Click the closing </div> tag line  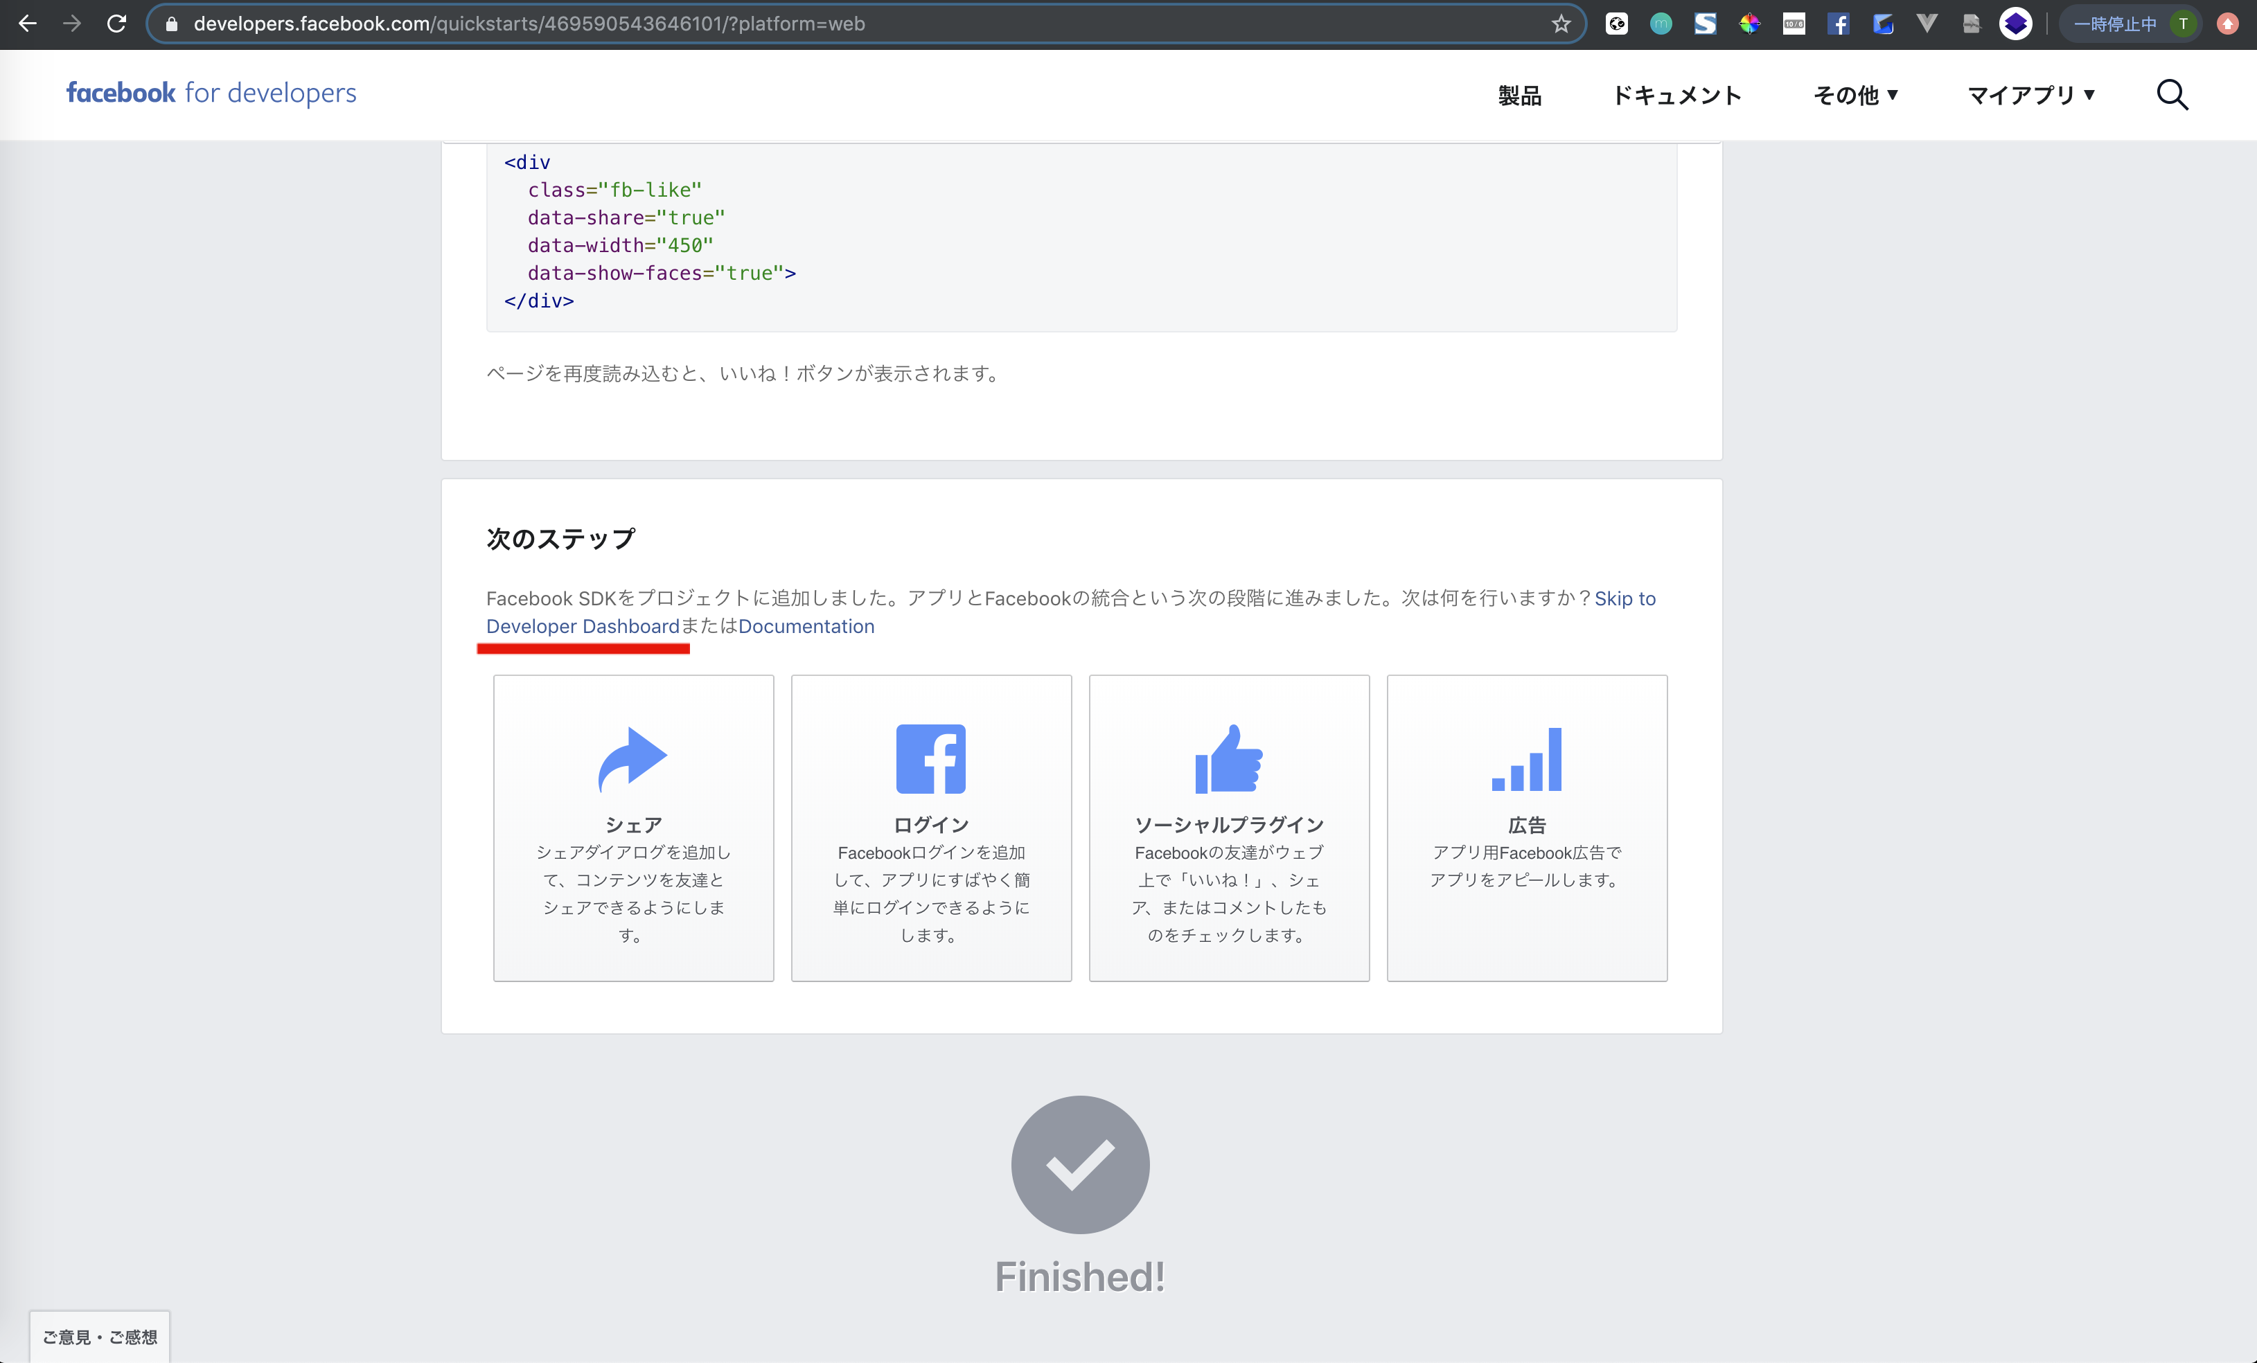click(x=538, y=301)
